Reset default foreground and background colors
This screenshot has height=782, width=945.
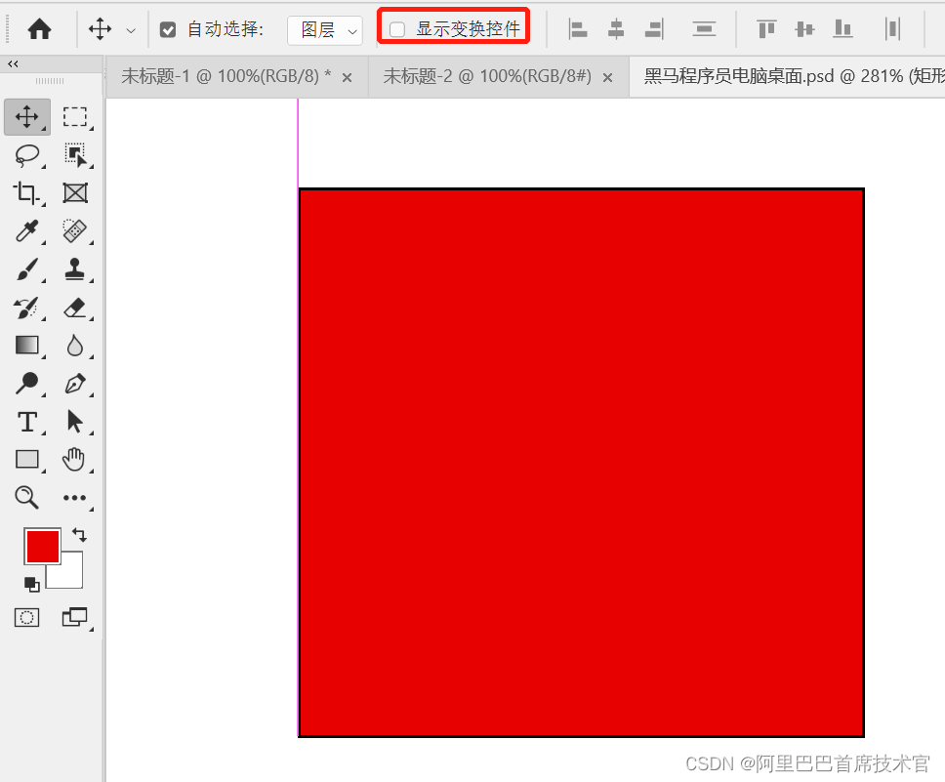(x=32, y=584)
